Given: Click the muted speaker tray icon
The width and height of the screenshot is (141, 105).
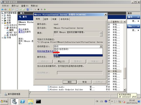Looking at the screenshot, I should point(124,102).
